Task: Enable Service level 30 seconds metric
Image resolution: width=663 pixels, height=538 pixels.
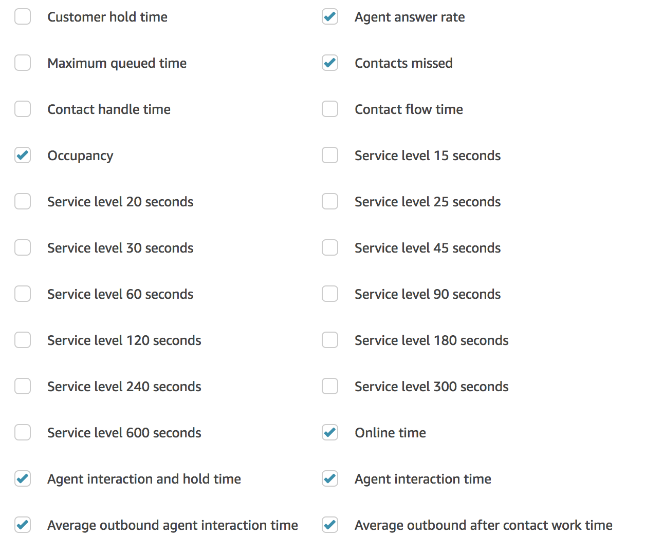Action: [x=23, y=247]
